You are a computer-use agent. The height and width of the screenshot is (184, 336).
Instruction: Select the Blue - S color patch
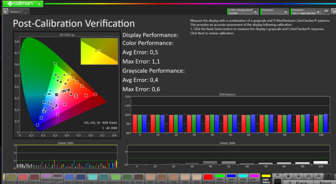69,178
